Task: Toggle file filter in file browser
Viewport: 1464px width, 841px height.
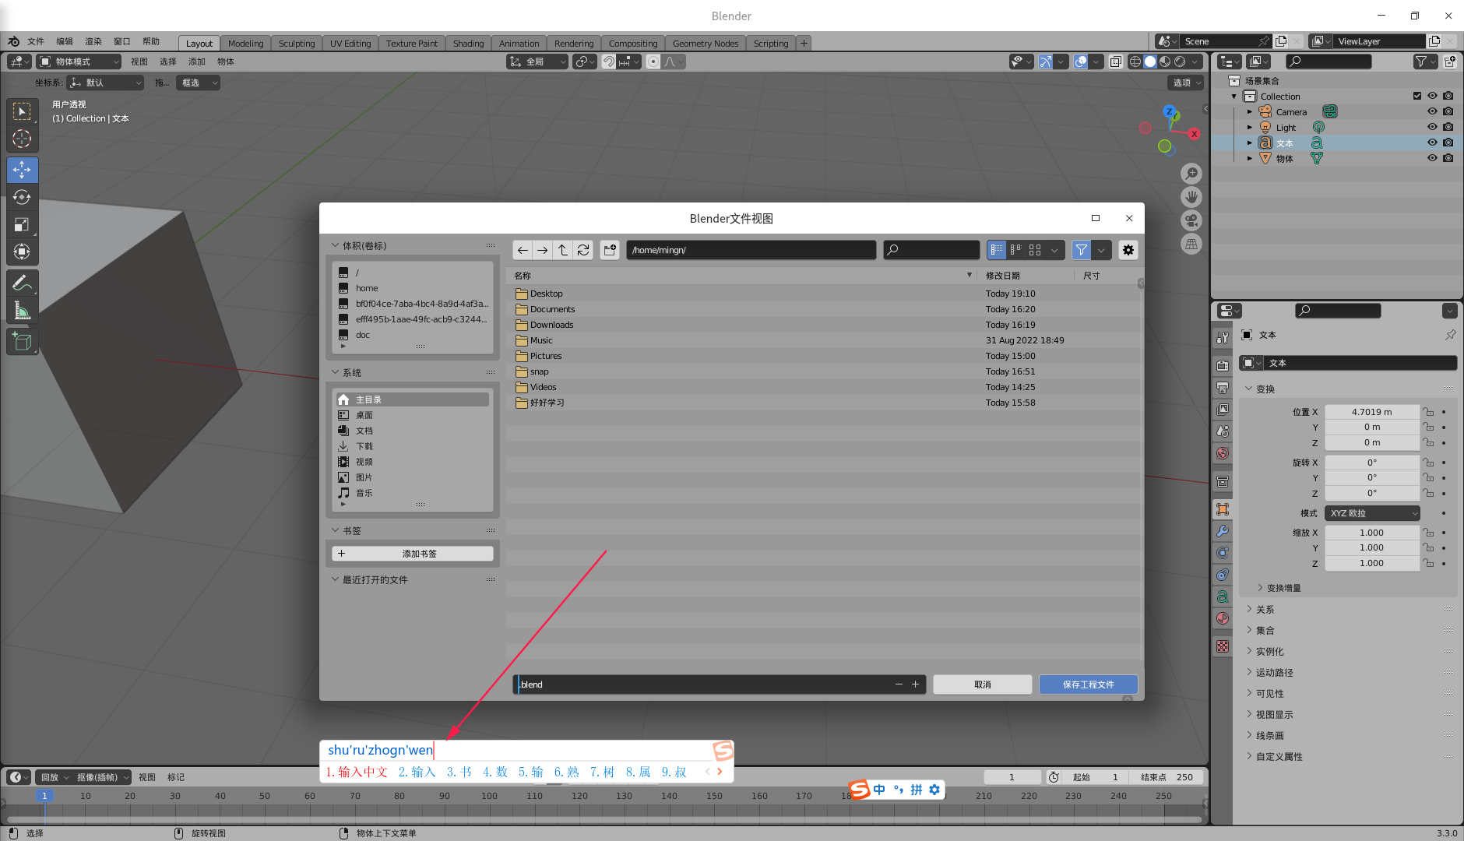Action: pos(1082,250)
